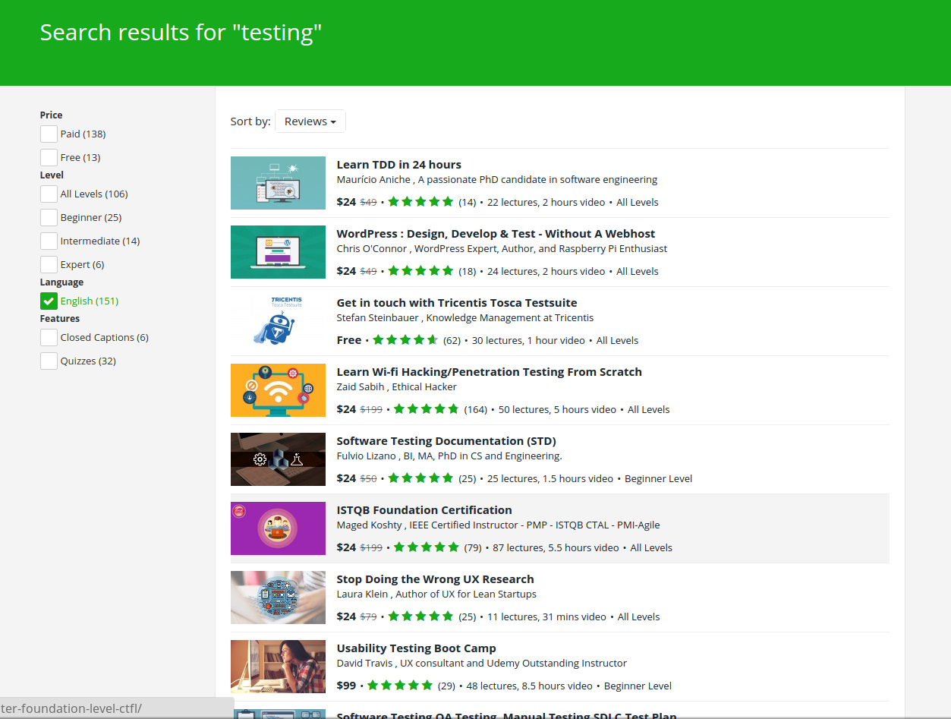This screenshot has height=719, width=951.
Task: Tick the Beginner (25) level checkbox
Action: tap(49, 218)
